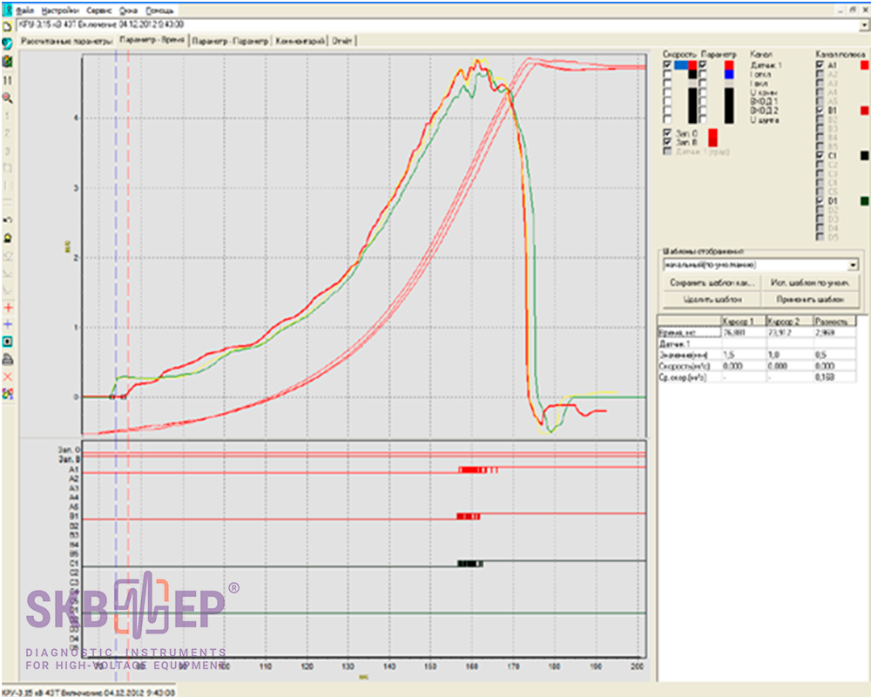Toggle the A1 pole channel checkbox
This screenshot has height=697, width=871.
tap(820, 65)
